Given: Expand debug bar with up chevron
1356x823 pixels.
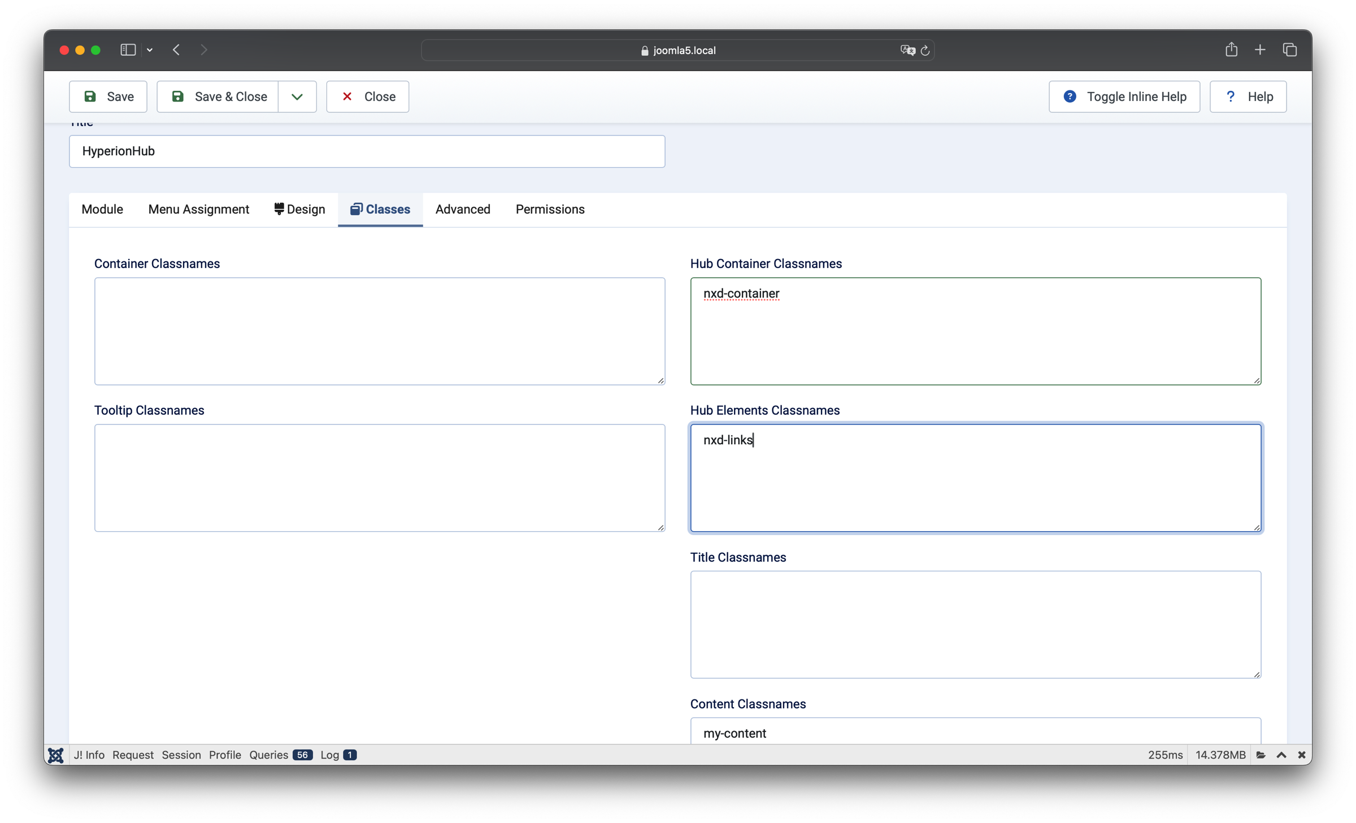Looking at the screenshot, I should click(1281, 755).
